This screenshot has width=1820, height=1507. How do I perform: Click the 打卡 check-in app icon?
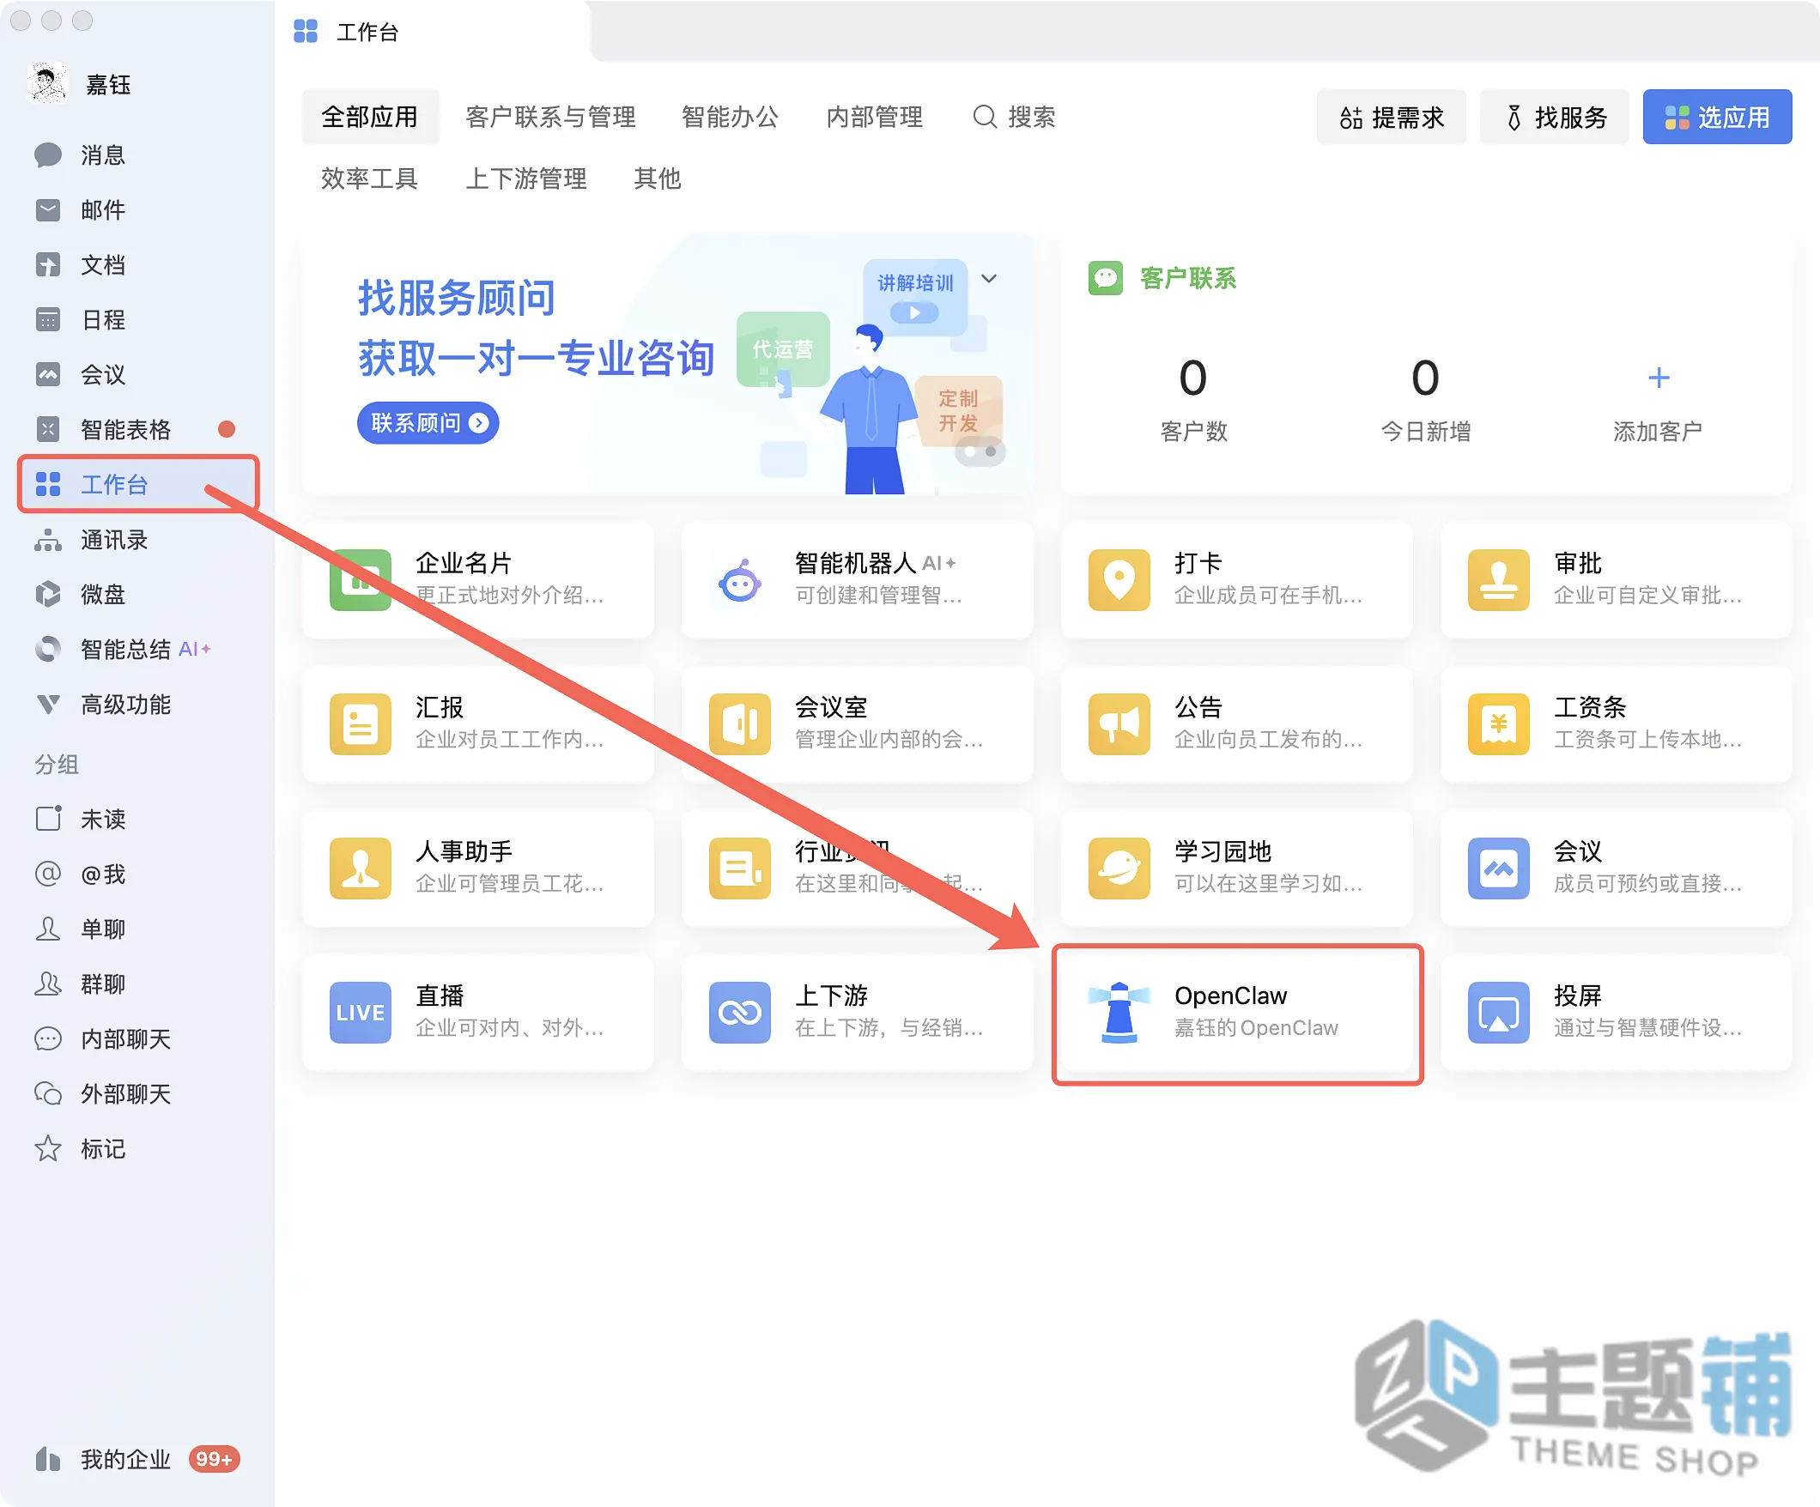coord(1119,579)
